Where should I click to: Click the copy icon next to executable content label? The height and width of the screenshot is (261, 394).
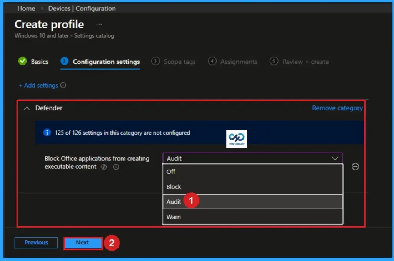104,167
